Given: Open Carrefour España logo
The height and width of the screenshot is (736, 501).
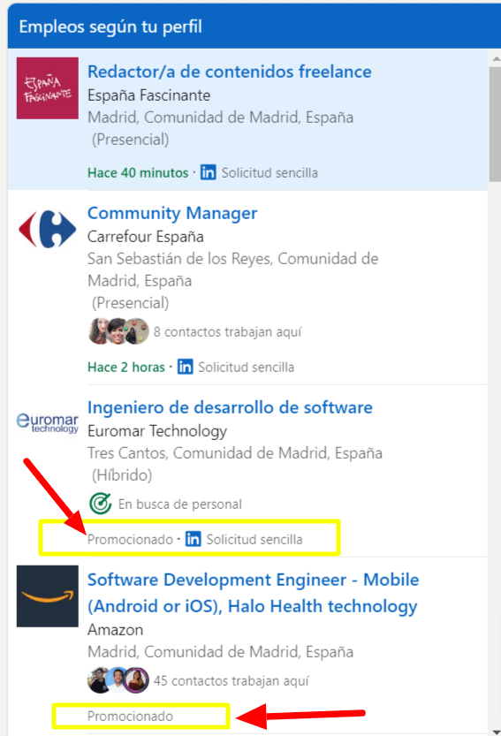Looking at the screenshot, I should [x=48, y=230].
